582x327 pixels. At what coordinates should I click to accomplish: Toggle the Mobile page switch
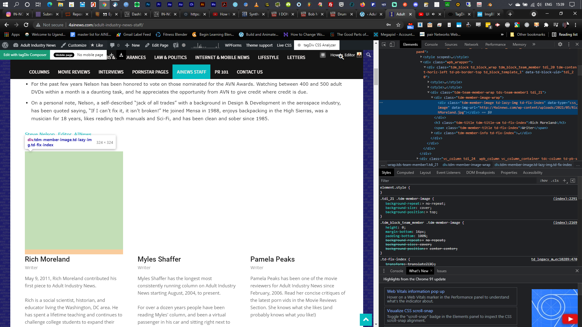64,55
